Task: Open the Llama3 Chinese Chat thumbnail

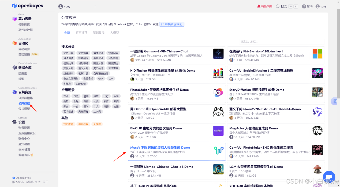Action: coord(218,169)
